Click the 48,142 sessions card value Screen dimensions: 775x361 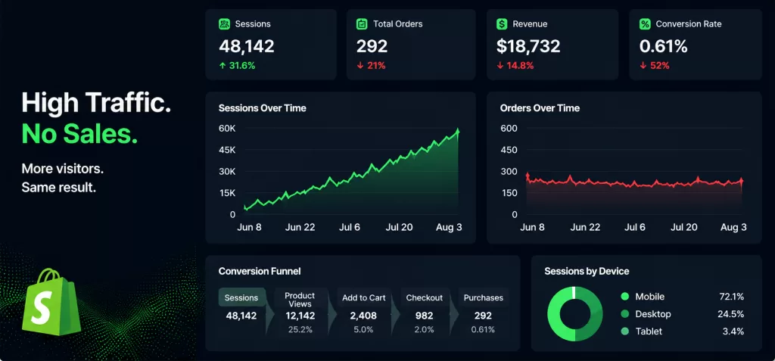pyautogui.click(x=247, y=46)
